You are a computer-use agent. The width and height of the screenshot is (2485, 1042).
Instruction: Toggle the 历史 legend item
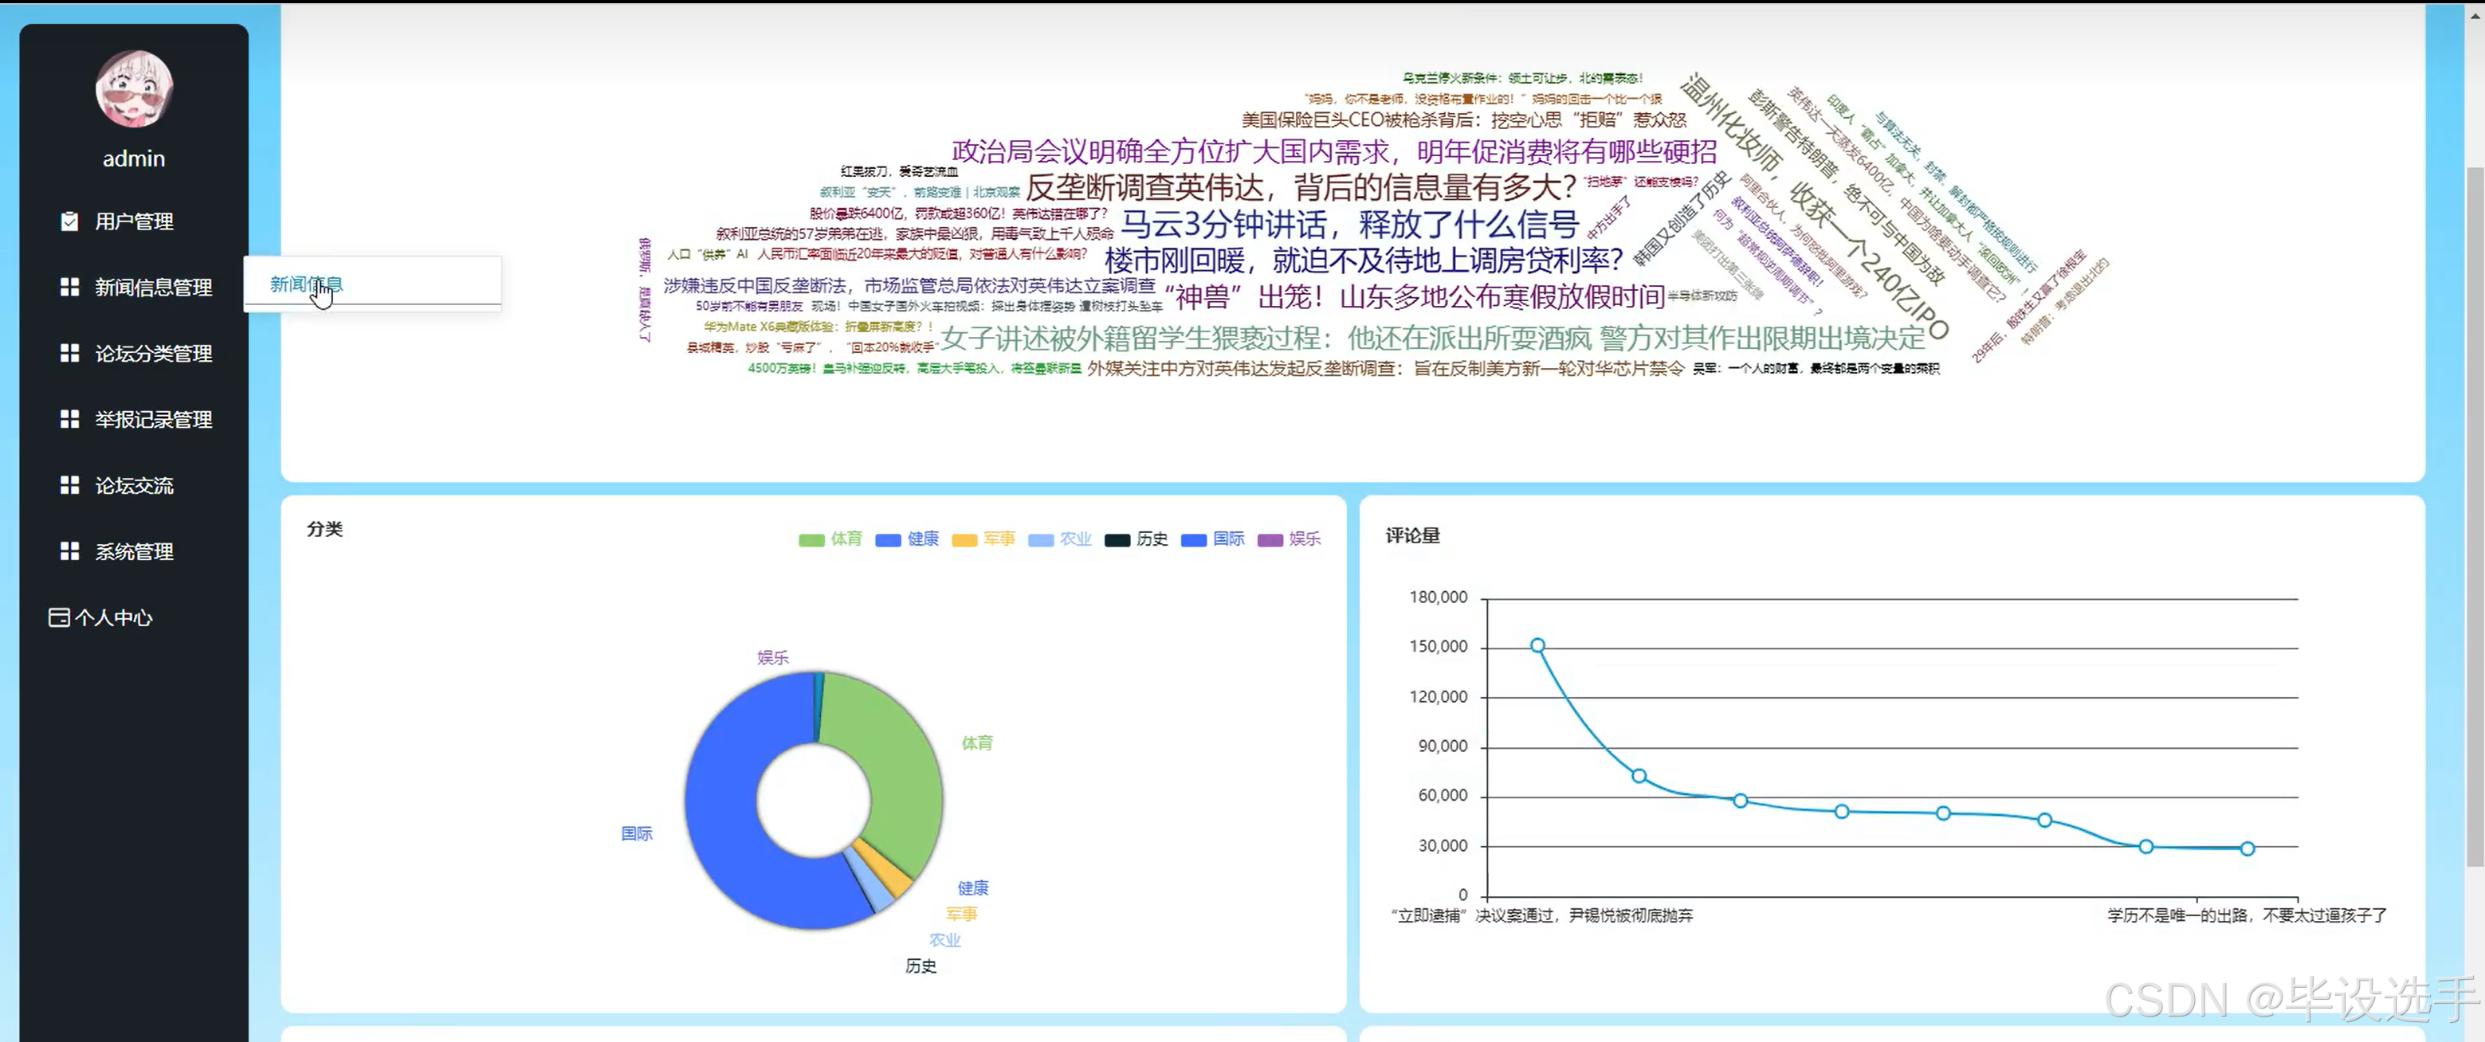click(x=1137, y=539)
